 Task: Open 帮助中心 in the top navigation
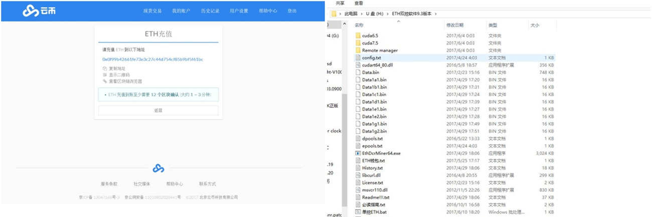[268, 11]
